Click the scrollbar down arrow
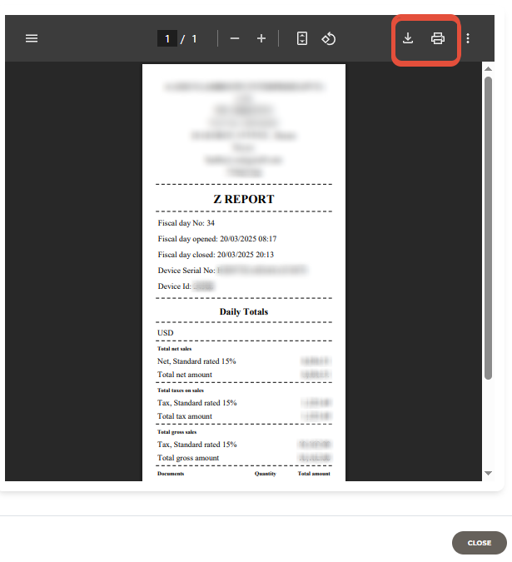Screen dimensions: 512x562 [488, 473]
